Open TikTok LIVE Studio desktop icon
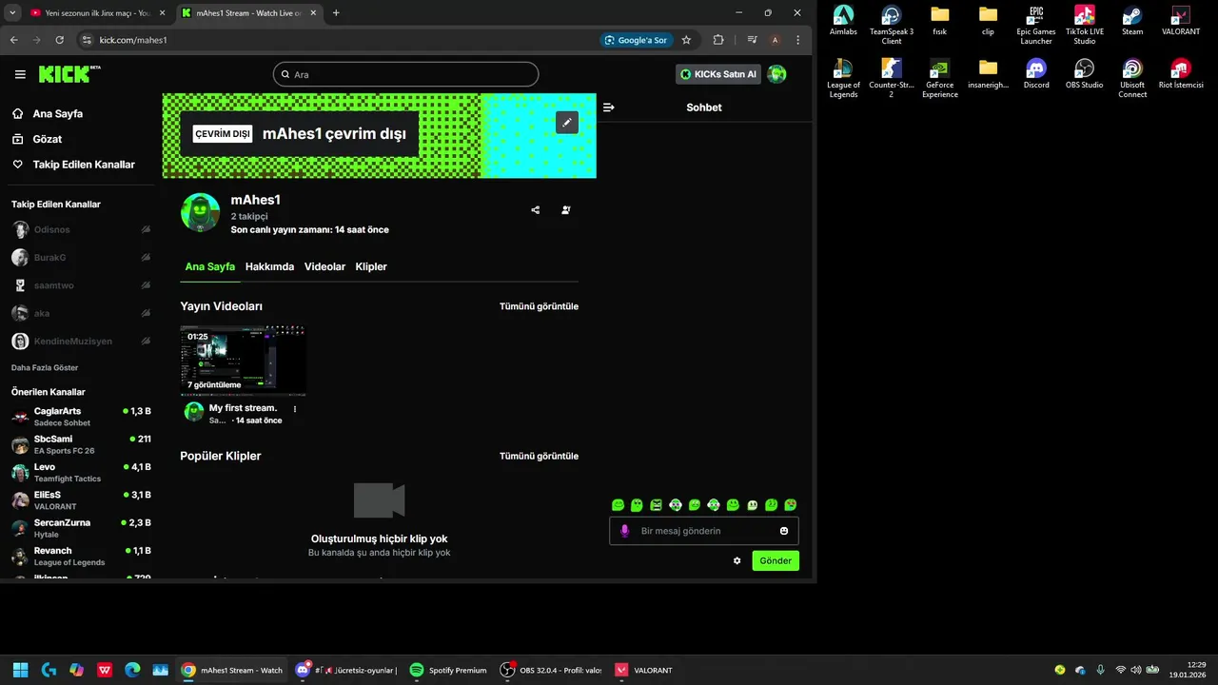This screenshot has height=685, width=1218. tap(1084, 25)
